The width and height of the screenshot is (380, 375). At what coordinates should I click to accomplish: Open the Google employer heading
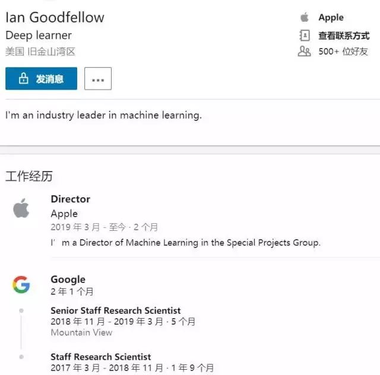pos(68,279)
